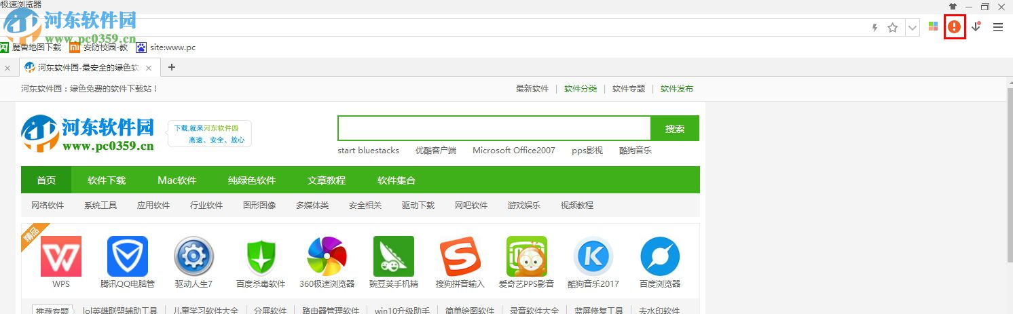Open the 网络软件 category

pos(48,205)
